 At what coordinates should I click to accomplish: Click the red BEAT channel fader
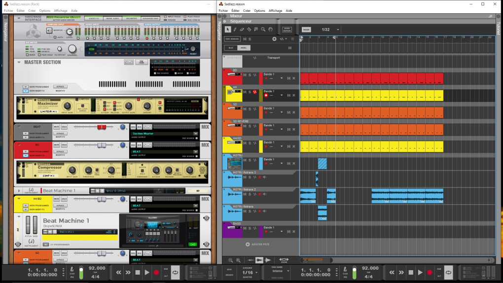[101, 127]
